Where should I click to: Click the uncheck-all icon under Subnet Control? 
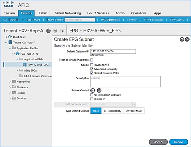click(x=99, y=90)
